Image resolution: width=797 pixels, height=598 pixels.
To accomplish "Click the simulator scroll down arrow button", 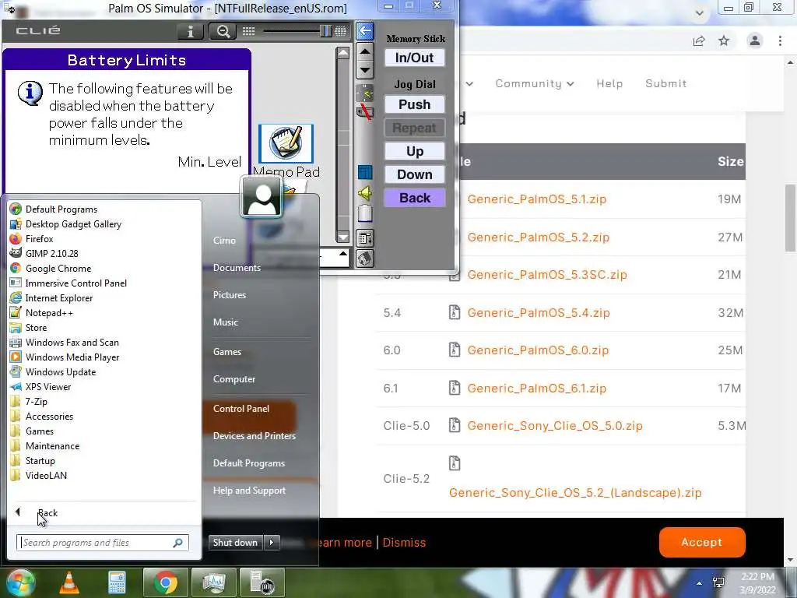I will (x=365, y=69).
